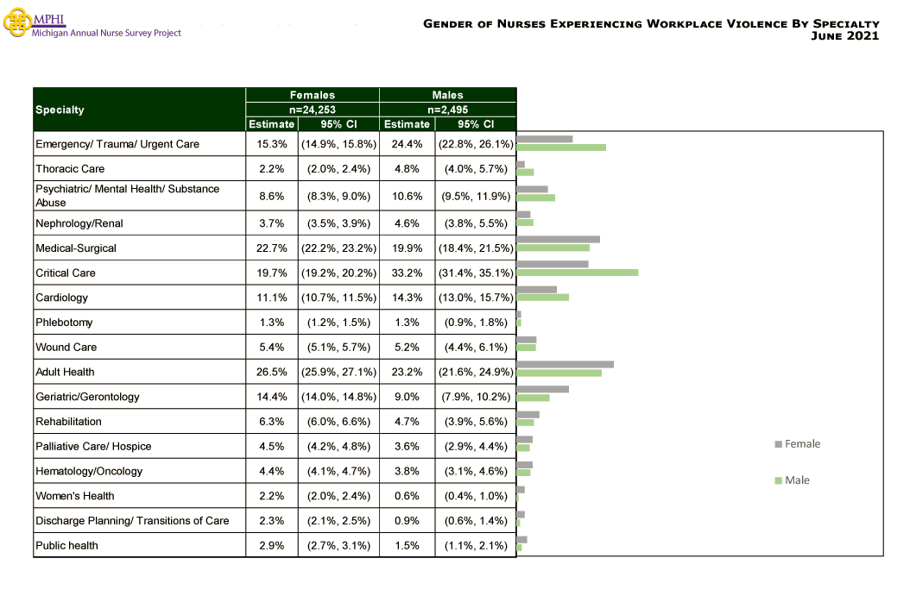This screenshot has height=596, width=910.
Task: Click the Public health male bar
Action: coord(521,547)
